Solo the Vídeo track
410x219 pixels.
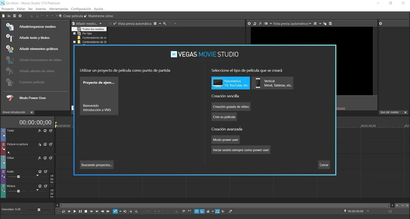51,158
